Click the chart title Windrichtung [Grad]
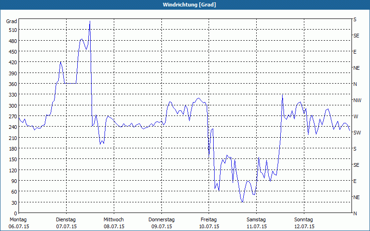This screenshot has width=370, height=231. coord(189,5)
